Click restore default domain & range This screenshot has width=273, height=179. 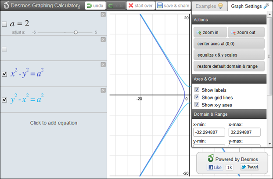point(229,66)
